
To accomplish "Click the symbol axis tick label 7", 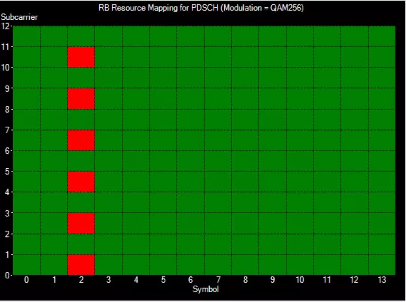I will [218, 280].
